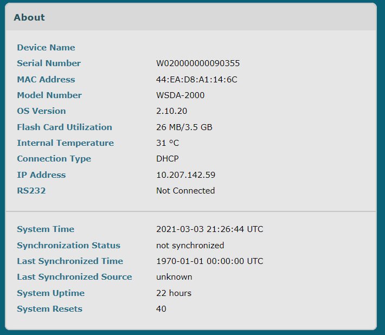Image resolution: width=385 pixels, height=335 pixels.
Task: Select the 22 hours uptime value
Action: 174,293
